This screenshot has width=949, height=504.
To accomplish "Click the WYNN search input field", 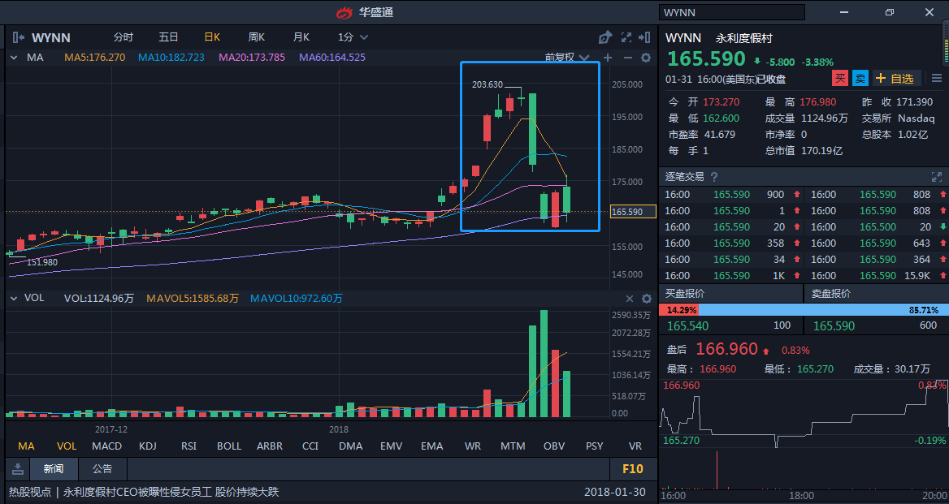I will click(x=732, y=12).
